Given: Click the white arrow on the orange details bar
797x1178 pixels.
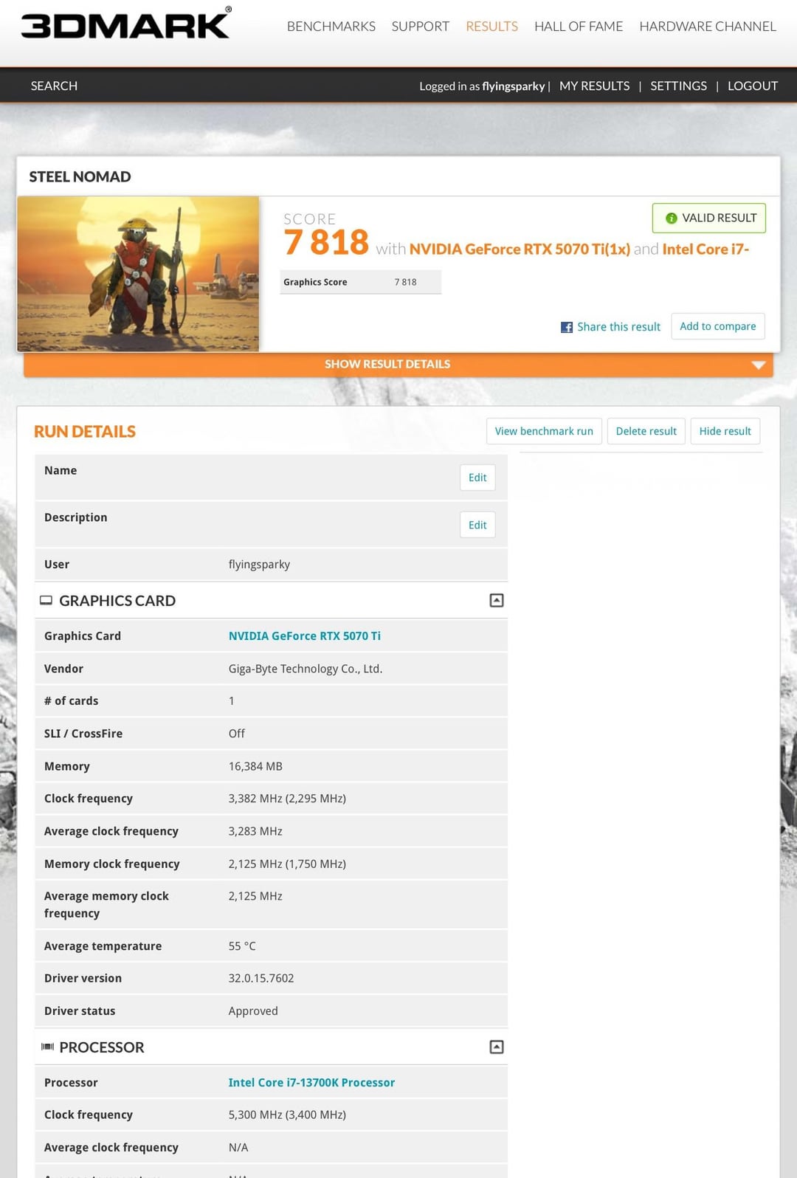Looking at the screenshot, I should coord(758,365).
